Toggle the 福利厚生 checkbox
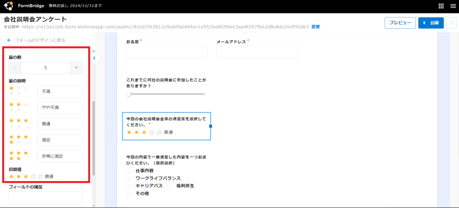The width and height of the screenshot is (459, 208). [x=169, y=186]
